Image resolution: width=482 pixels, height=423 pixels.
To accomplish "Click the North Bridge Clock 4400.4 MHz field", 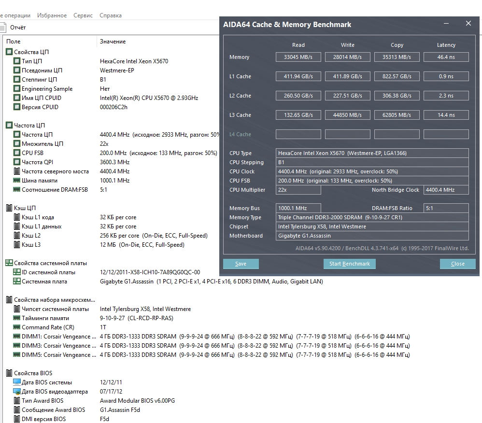I will pyautogui.click(x=446, y=190).
